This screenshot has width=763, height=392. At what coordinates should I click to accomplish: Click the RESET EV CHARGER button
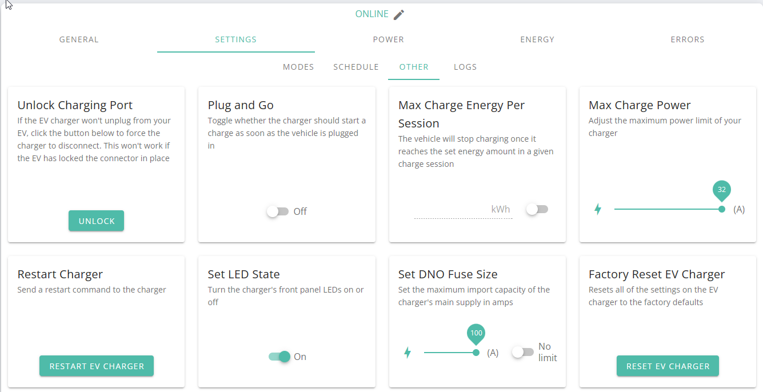[x=668, y=366]
